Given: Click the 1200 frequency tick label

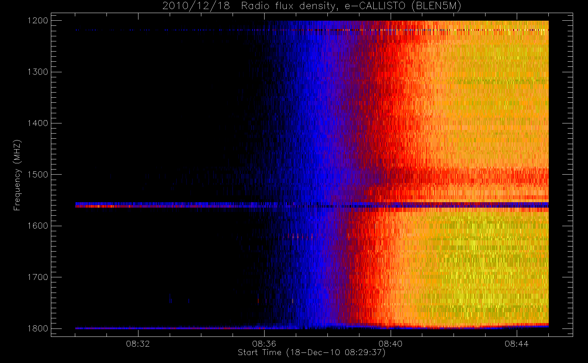Looking at the screenshot, I should (38, 21).
